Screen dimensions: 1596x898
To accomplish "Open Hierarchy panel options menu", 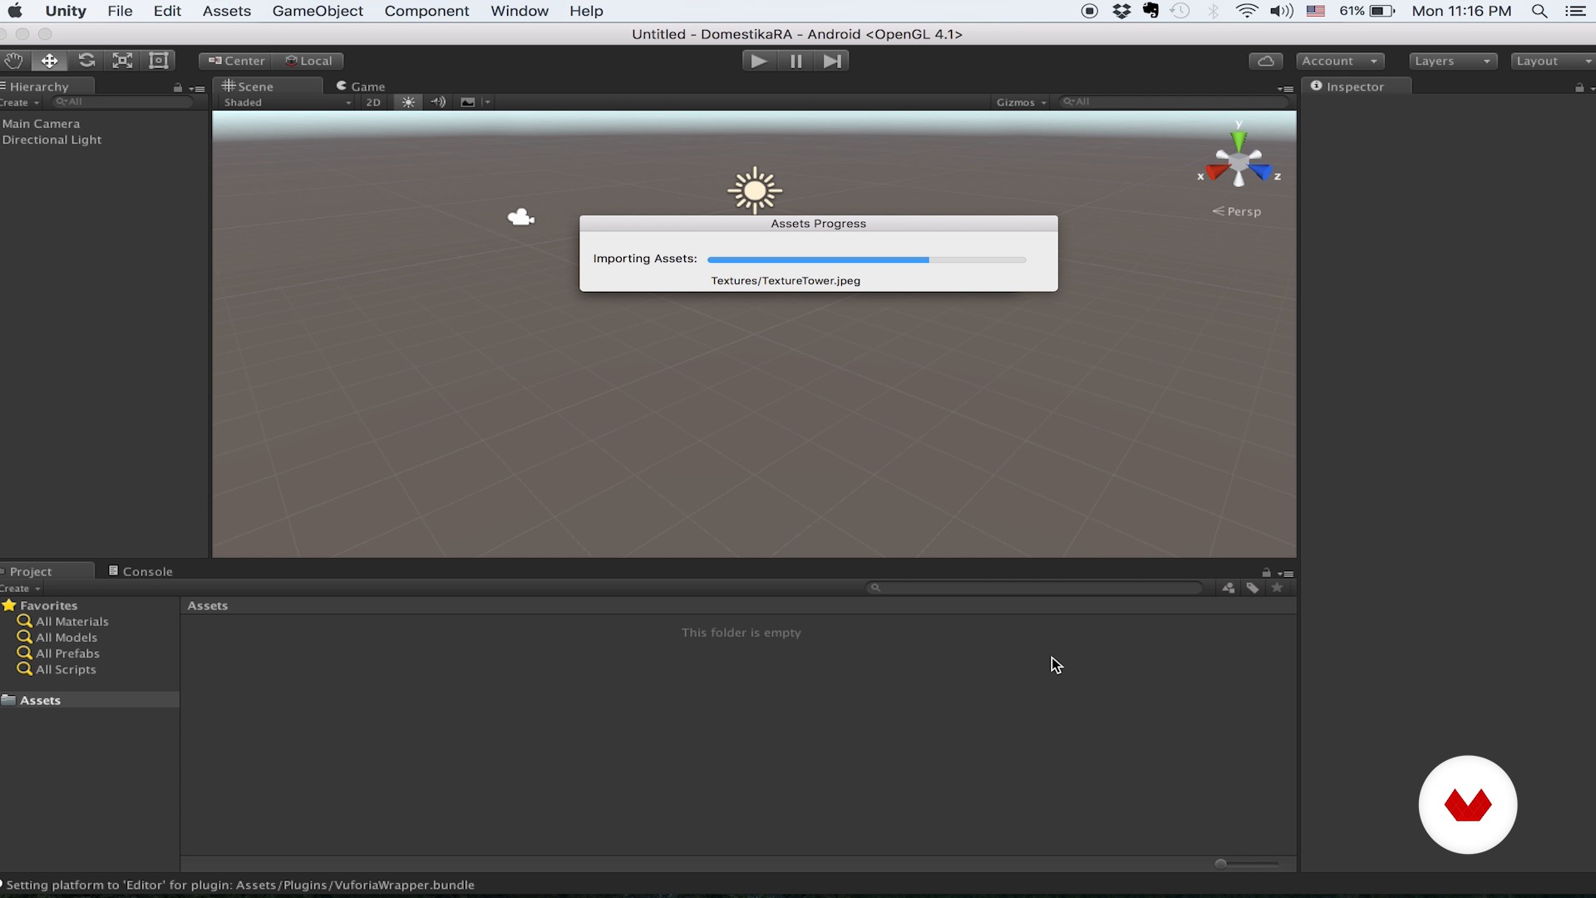I will click(x=197, y=88).
